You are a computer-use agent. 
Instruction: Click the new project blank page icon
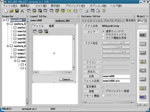point(6,11)
